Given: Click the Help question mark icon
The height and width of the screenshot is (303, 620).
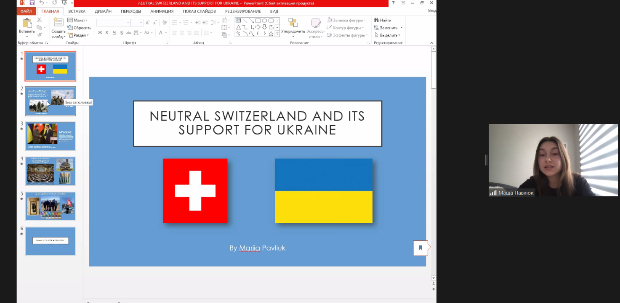Looking at the screenshot, I should [393, 3].
